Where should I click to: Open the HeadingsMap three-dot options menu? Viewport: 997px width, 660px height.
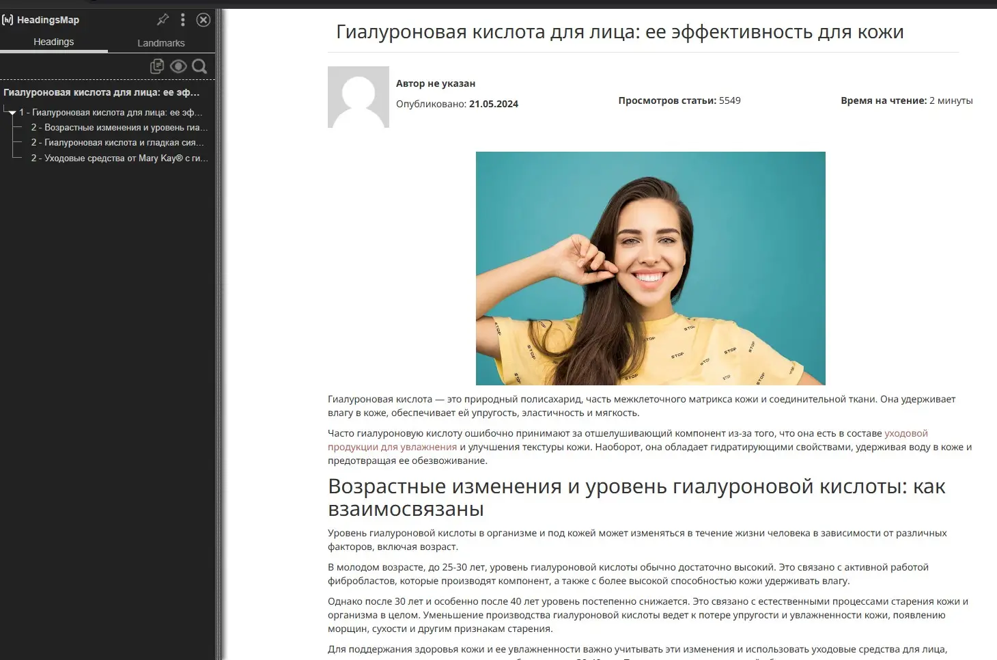coord(182,20)
